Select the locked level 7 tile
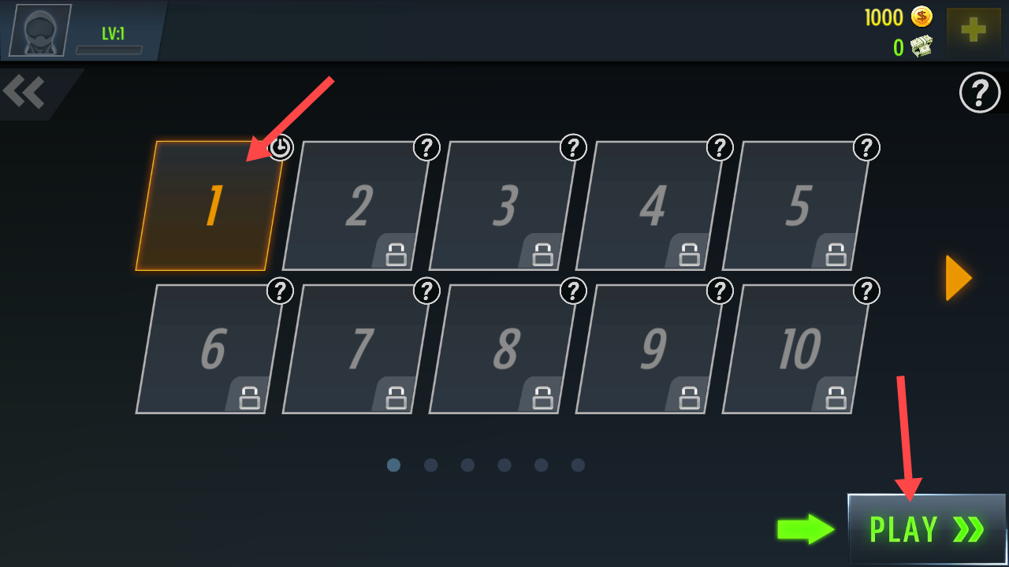The height and width of the screenshot is (567, 1009). [356, 349]
